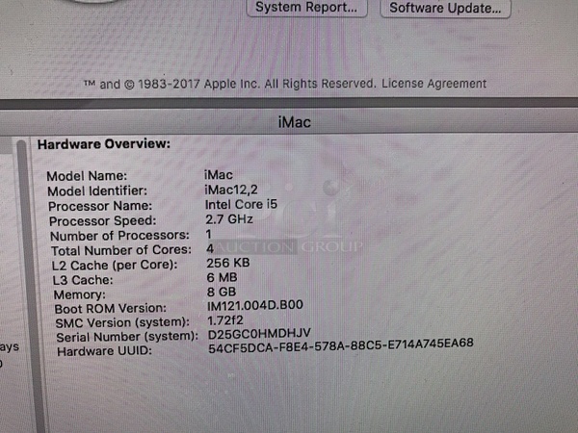Select the Intel Core i5 value

(241, 204)
